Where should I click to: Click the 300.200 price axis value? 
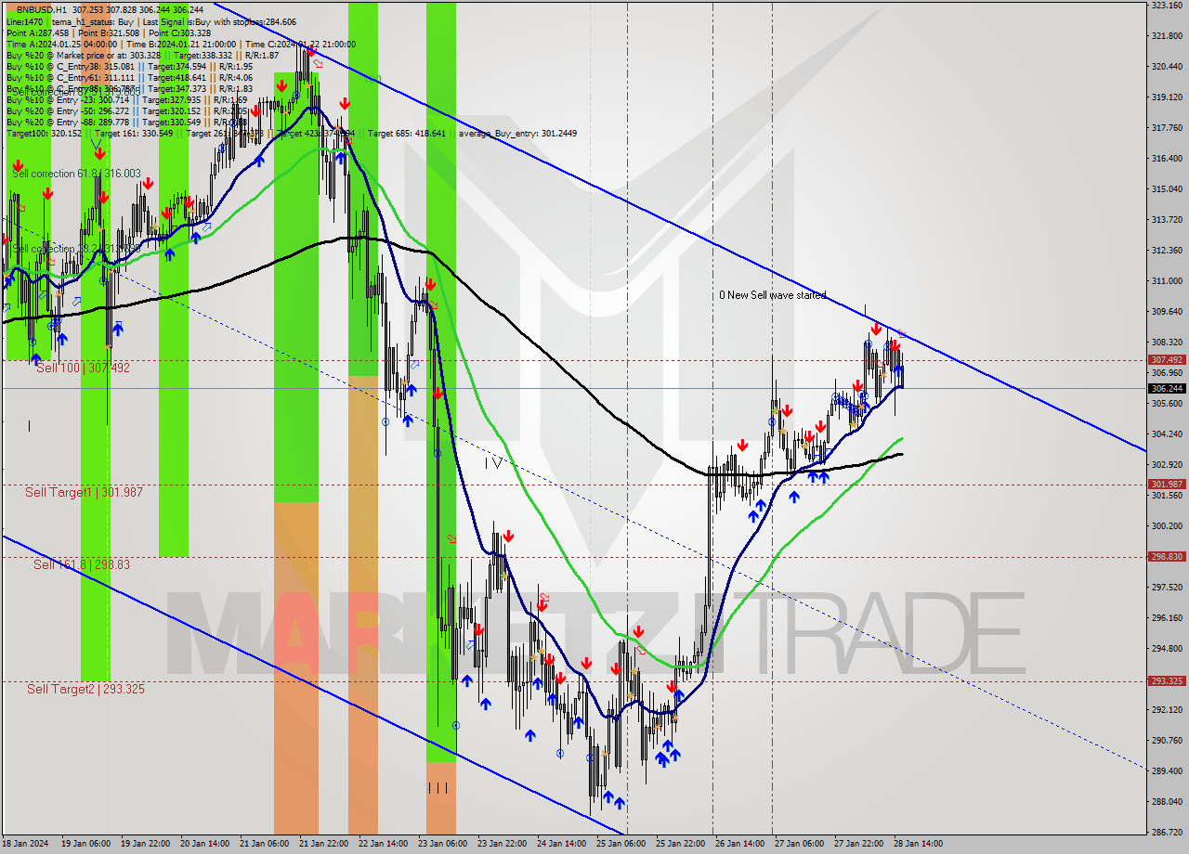(x=1167, y=526)
